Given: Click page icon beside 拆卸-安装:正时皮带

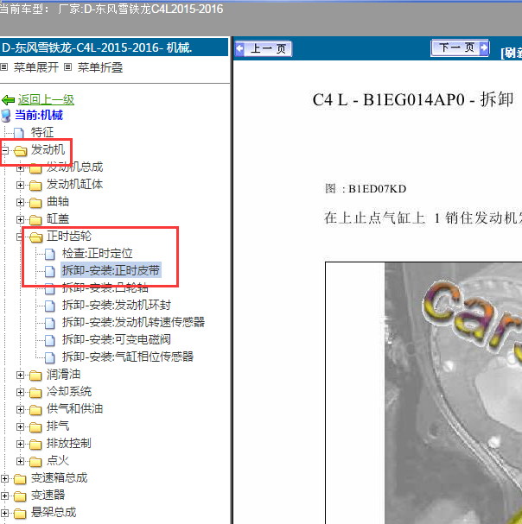Looking at the screenshot, I should pyautogui.click(x=50, y=271).
